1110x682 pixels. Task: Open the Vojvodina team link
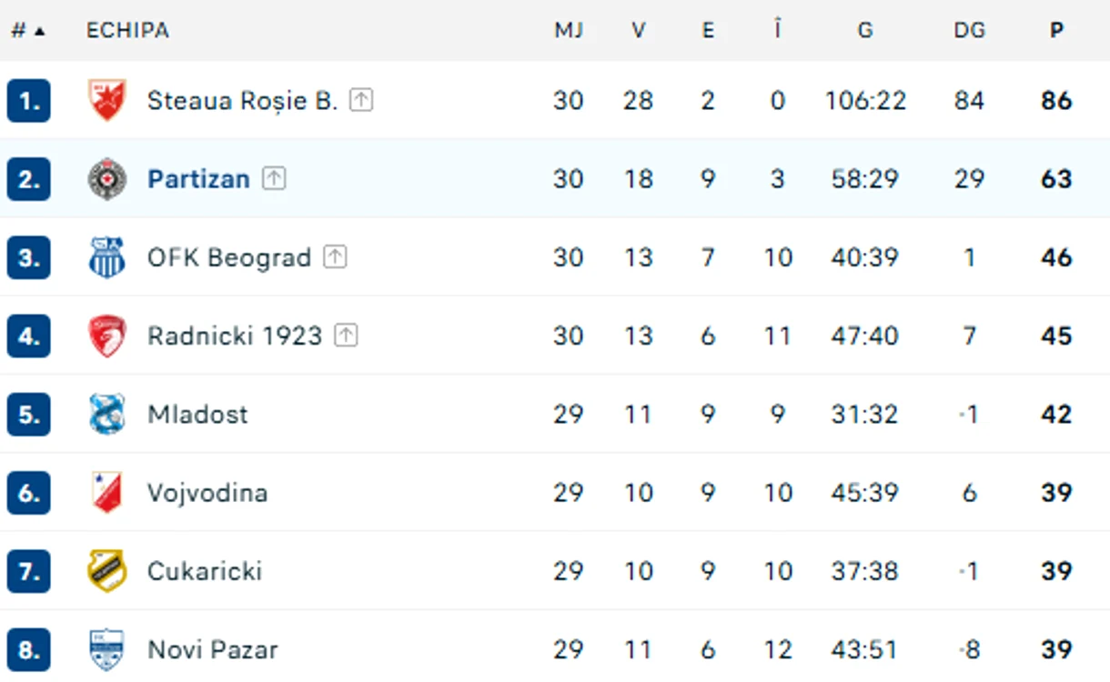[207, 493]
